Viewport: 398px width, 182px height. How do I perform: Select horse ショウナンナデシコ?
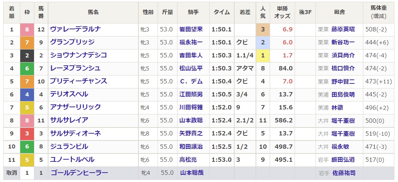tap(78, 55)
